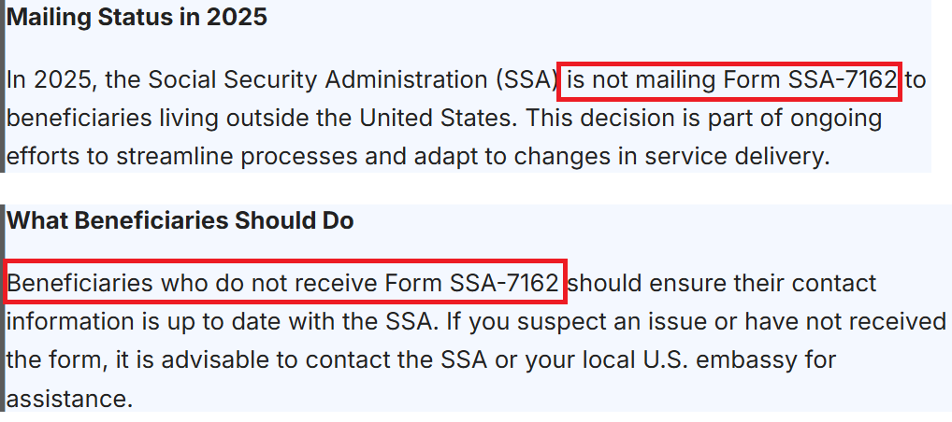The image size is (952, 422).
Task: Click the red-boxed 'is not mailing Form SSA-7162' text
Action: [x=729, y=80]
